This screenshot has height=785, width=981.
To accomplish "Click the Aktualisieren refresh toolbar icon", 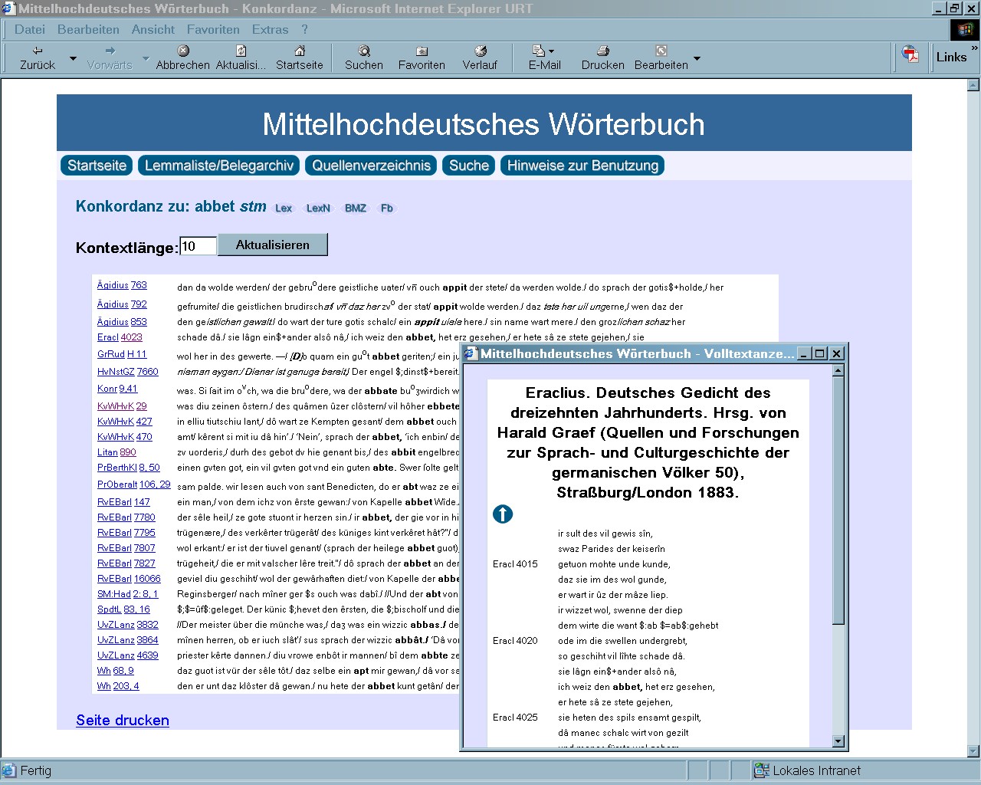I will (241, 51).
